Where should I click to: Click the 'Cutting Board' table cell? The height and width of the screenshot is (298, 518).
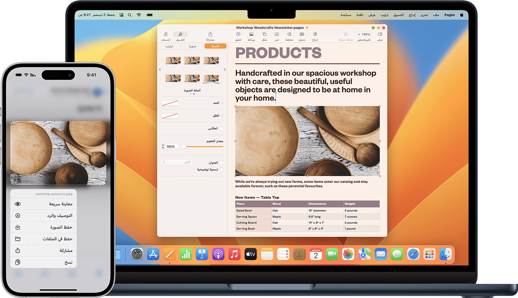pos(253,223)
